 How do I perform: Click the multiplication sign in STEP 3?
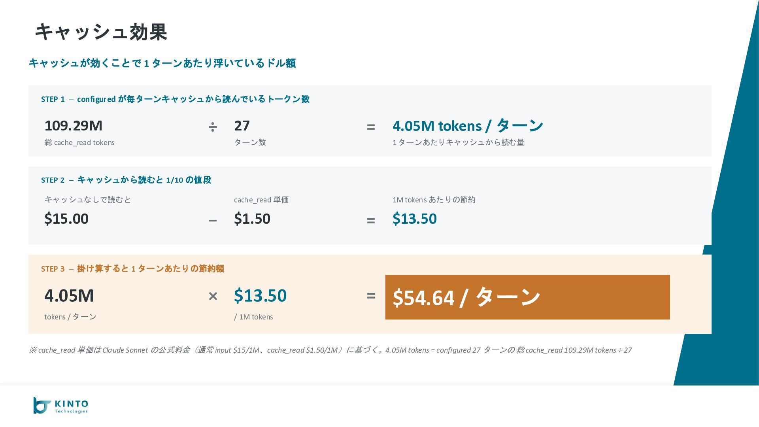213,296
